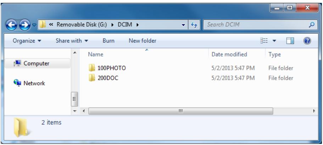Click the 2 items status text
This screenshot has width=323, height=145.
pyautogui.click(x=51, y=122)
